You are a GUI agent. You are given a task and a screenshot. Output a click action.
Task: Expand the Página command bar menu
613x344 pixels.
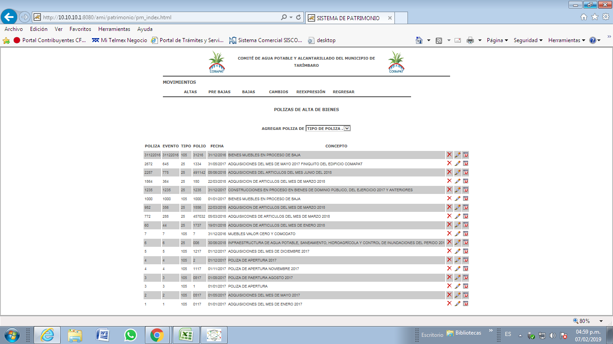point(497,40)
